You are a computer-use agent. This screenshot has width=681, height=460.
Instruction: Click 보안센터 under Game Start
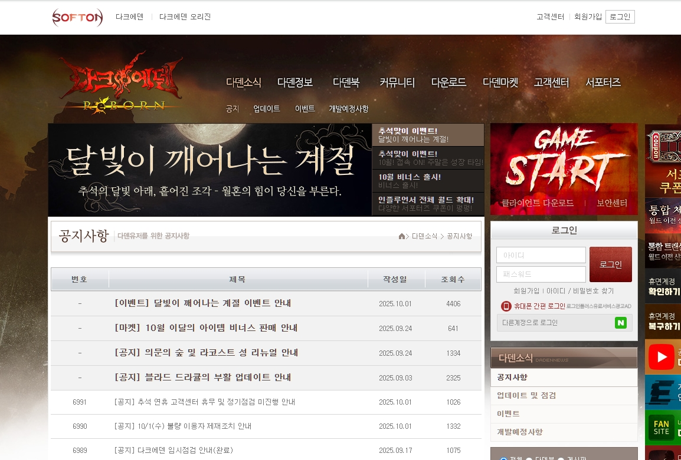[612, 203]
